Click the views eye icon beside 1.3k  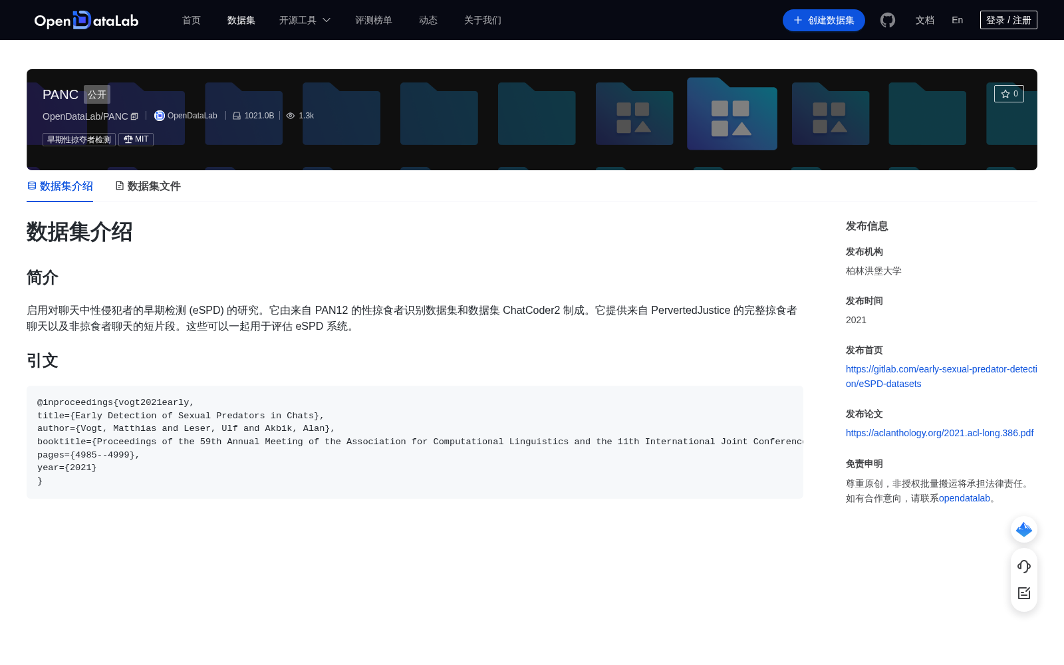pyautogui.click(x=291, y=116)
